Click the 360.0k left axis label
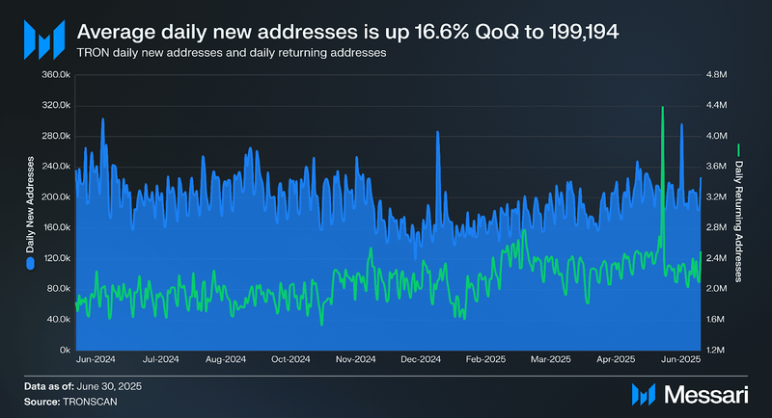 56,75
